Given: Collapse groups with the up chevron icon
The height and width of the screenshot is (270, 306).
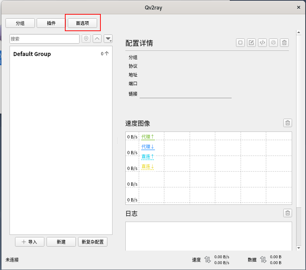Looking at the screenshot, I should (97, 38).
